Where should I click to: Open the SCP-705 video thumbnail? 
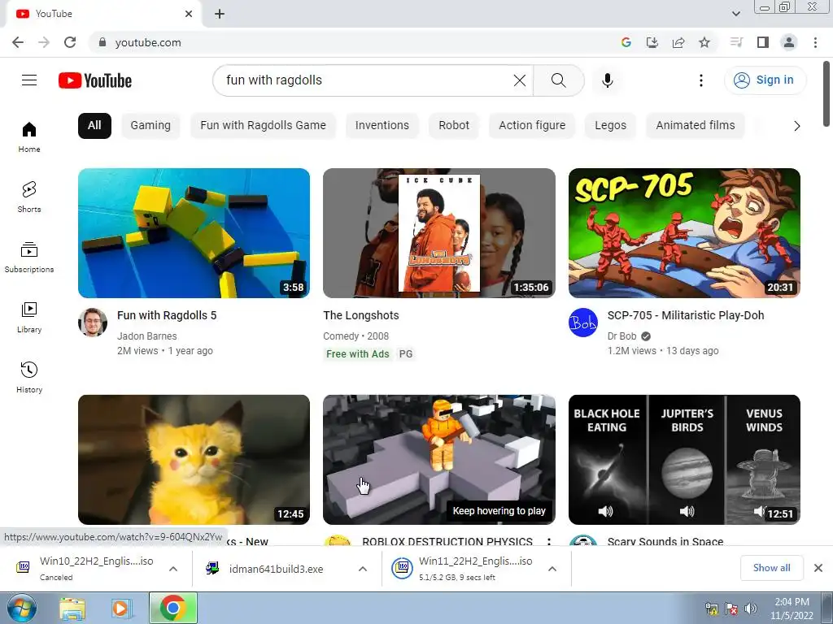684,233
